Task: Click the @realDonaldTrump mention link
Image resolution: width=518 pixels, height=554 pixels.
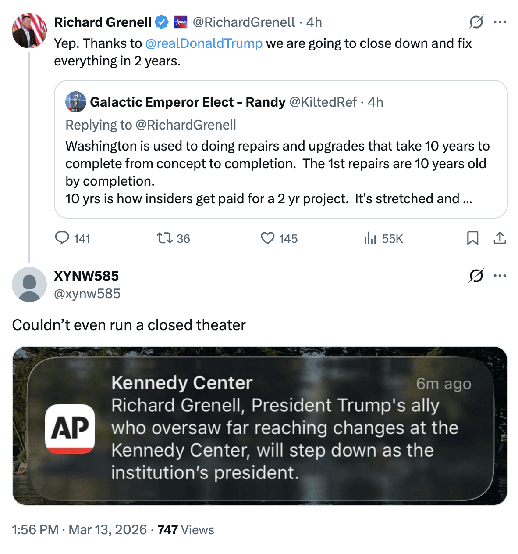Action: (x=204, y=43)
